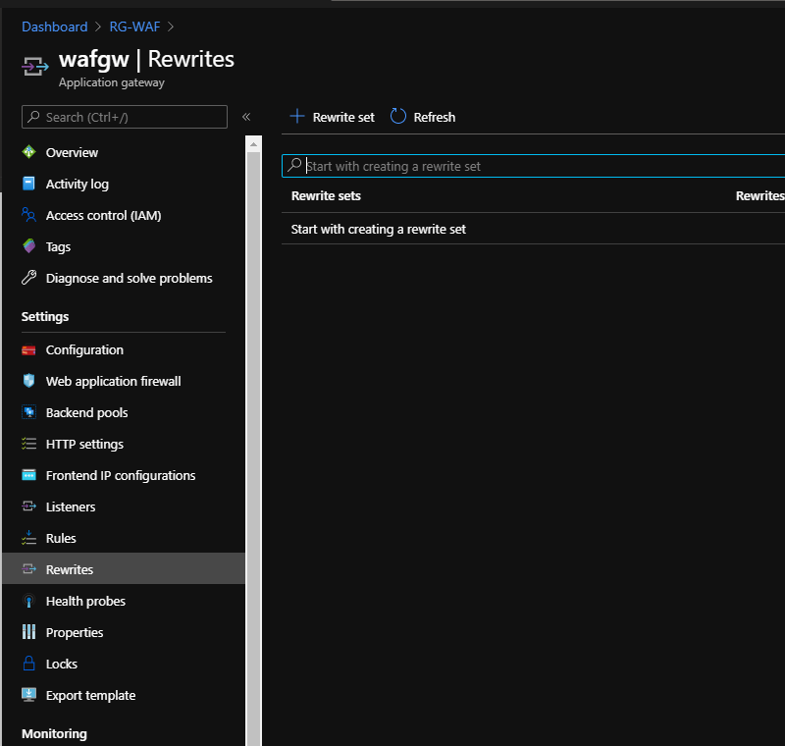Open the Locks padlock icon
Screen dimensions: 785x746
click(28, 664)
